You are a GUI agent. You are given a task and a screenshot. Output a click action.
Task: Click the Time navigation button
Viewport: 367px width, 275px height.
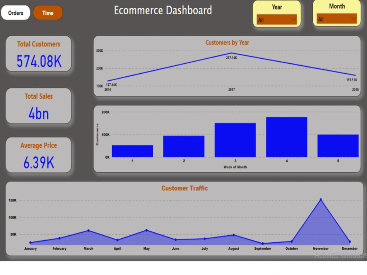click(x=48, y=12)
